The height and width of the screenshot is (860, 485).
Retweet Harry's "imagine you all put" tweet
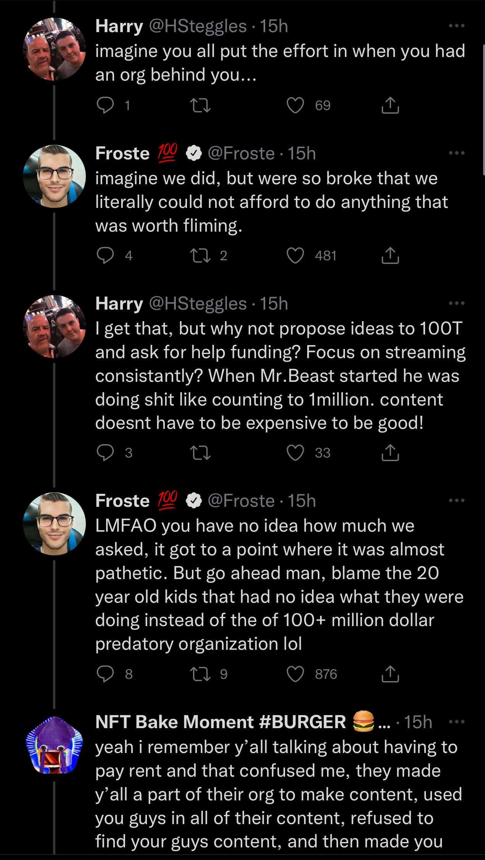(x=200, y=105)
